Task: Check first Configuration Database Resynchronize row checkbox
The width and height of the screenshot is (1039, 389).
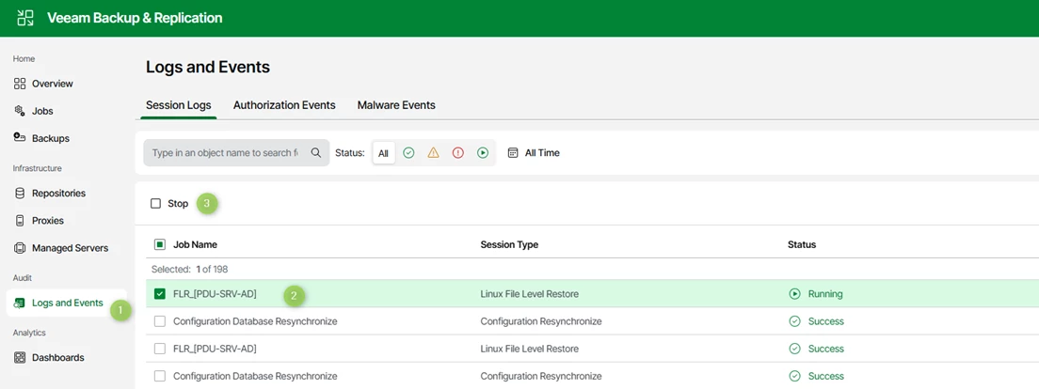Action: point(160,321)
